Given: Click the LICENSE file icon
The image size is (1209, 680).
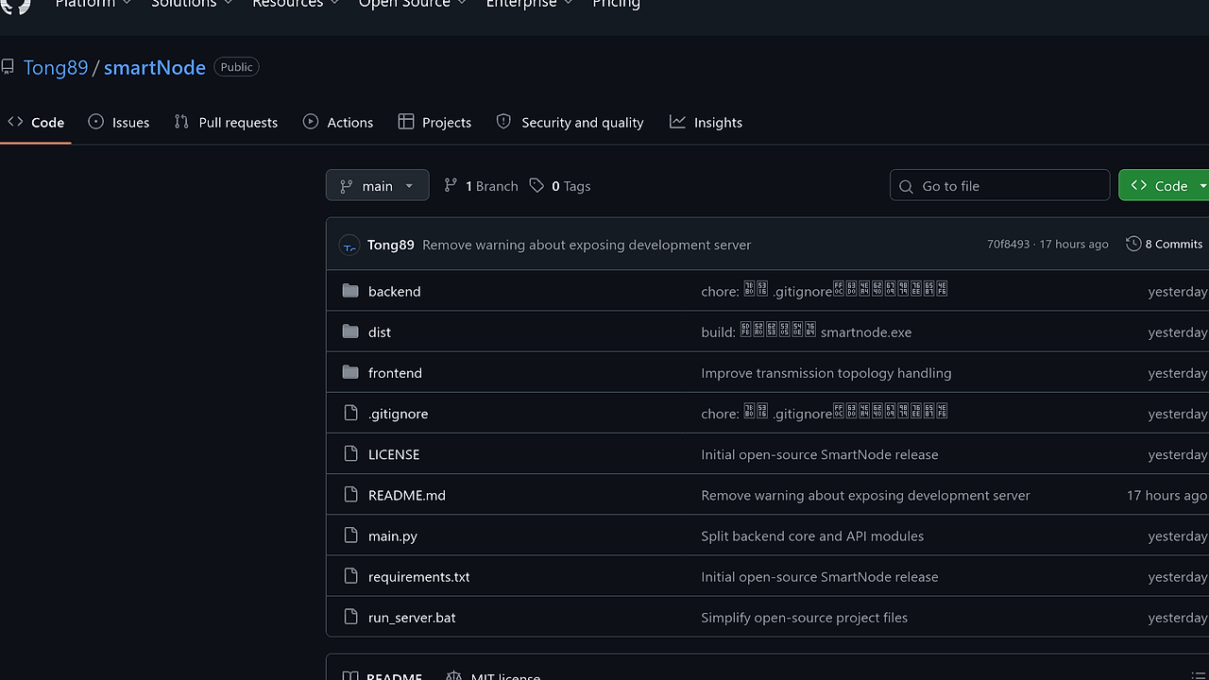Looking at the screenshot, I should point(350,453).
